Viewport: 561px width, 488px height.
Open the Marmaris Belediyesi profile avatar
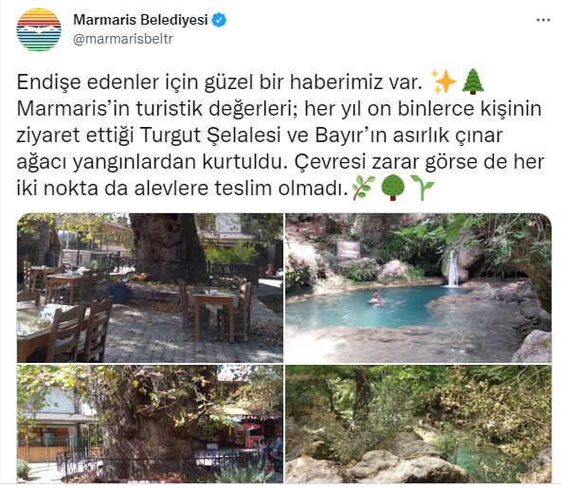tap(39, 29)
